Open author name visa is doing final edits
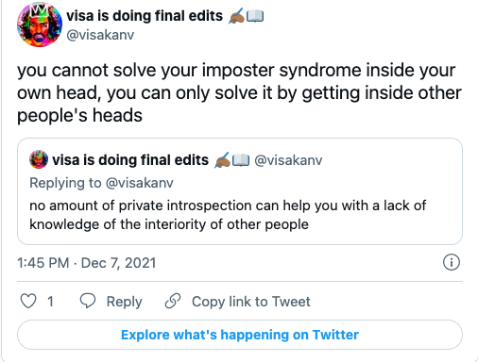This screenshot has height=362, width=478. coord(145,16)
